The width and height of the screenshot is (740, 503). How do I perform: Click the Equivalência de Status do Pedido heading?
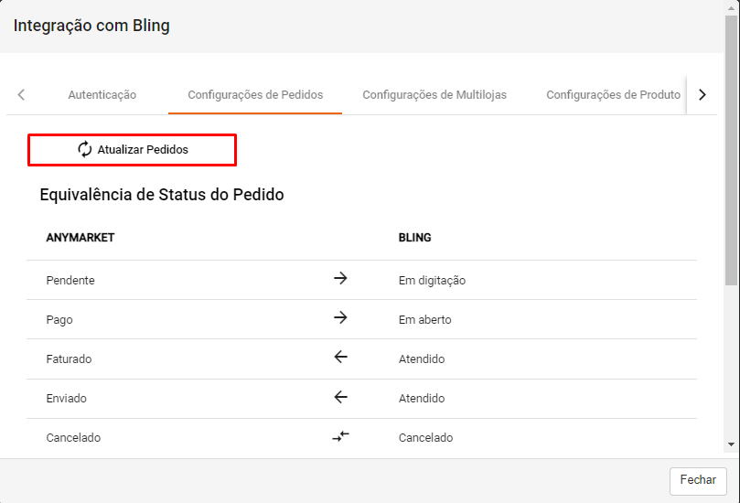click(162, 195)
